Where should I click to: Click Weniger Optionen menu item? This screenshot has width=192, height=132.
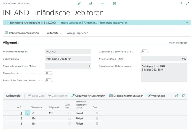(77, 33)
